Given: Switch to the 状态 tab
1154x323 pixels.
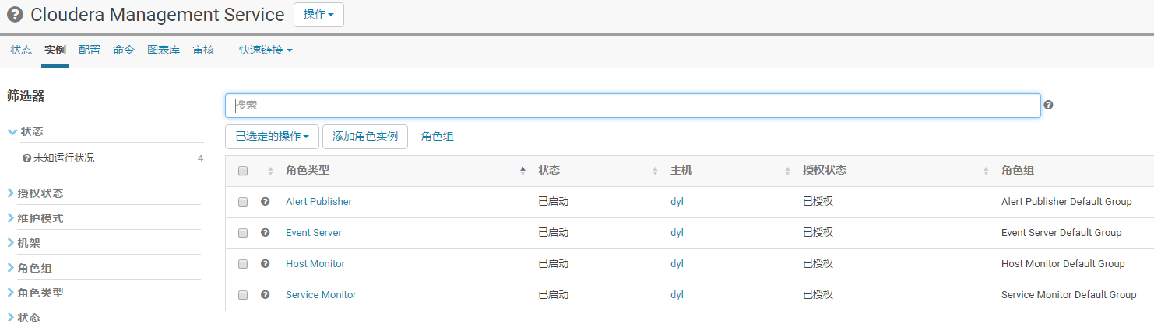Looking at the screenshot, I should pos(21,50).
